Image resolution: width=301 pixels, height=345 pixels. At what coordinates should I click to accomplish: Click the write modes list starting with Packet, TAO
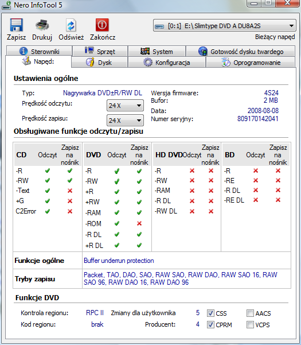181,278
